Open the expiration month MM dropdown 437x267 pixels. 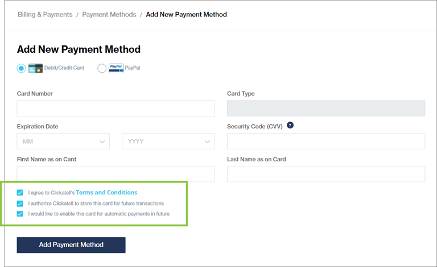click(63, 141)
